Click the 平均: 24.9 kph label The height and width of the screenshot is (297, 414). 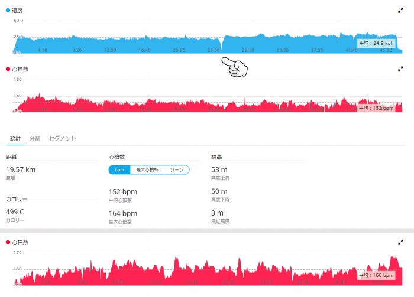click(376, 43)
